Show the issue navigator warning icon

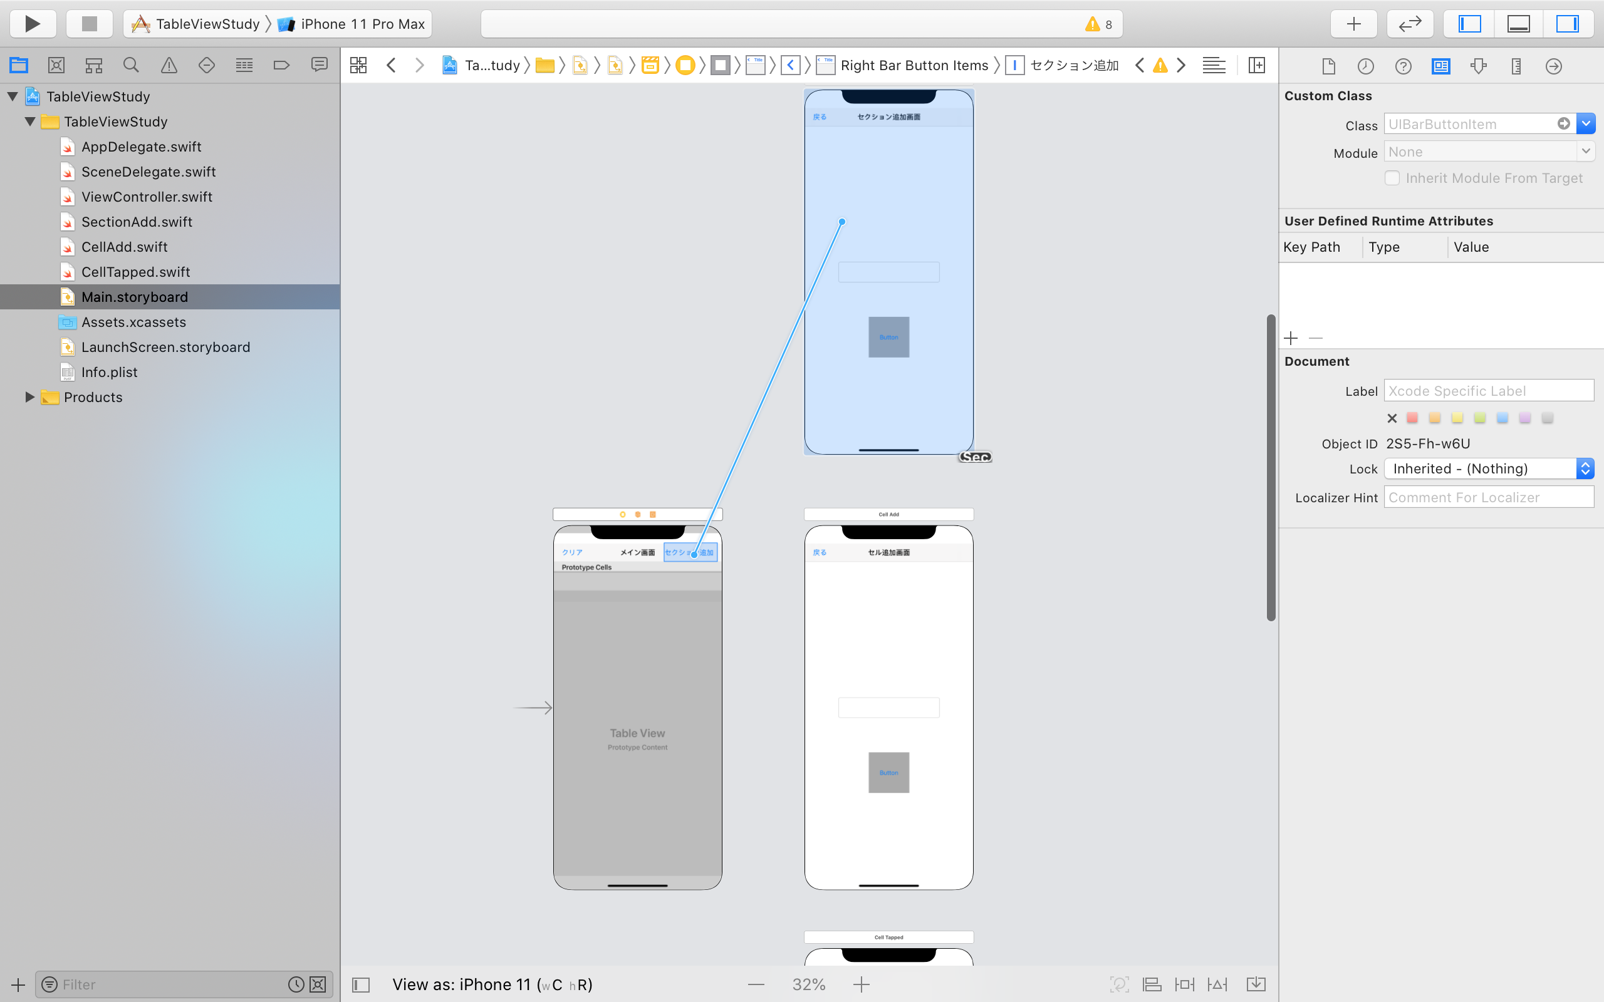169,65
